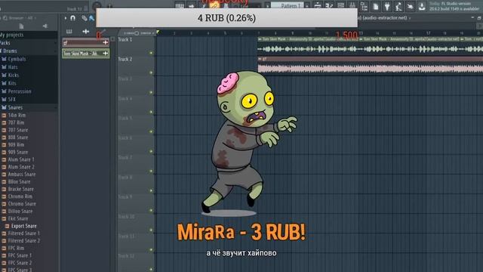The height and width of the screenshot is (272, 483).
Task: Click the browser search magnifier icon
Action: (5, 18)
